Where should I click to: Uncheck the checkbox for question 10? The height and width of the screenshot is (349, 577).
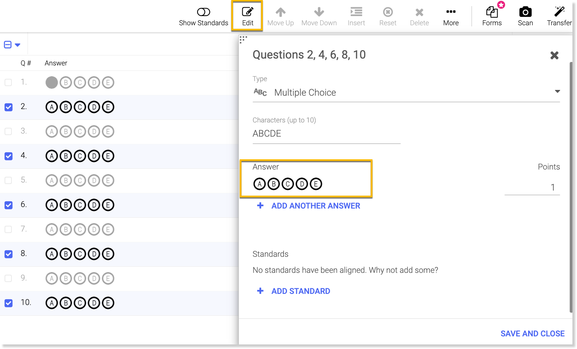(8, 303)
